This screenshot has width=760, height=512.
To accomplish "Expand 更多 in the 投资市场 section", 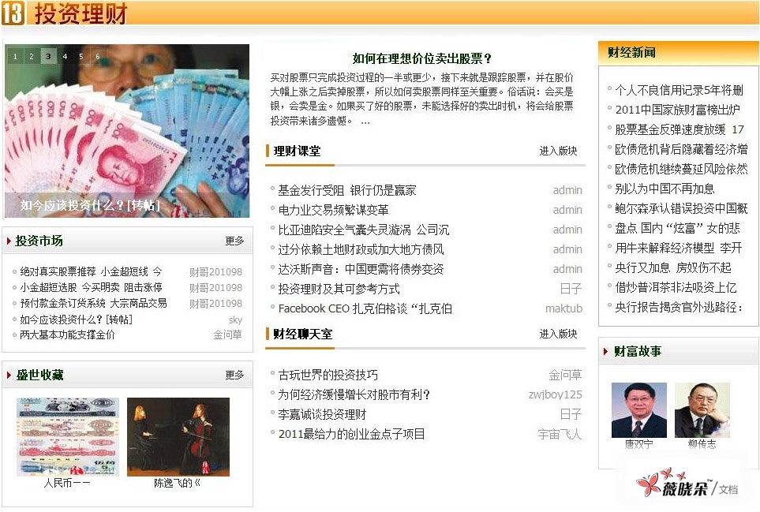I will tap(234, 241).
